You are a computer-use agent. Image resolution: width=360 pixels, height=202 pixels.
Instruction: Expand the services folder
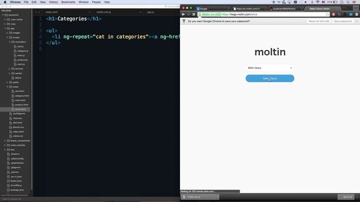click(10, 68)
